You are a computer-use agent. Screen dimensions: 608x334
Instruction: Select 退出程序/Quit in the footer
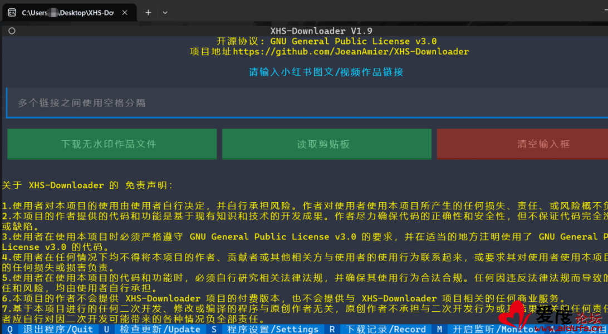click(x=51, y=330)
